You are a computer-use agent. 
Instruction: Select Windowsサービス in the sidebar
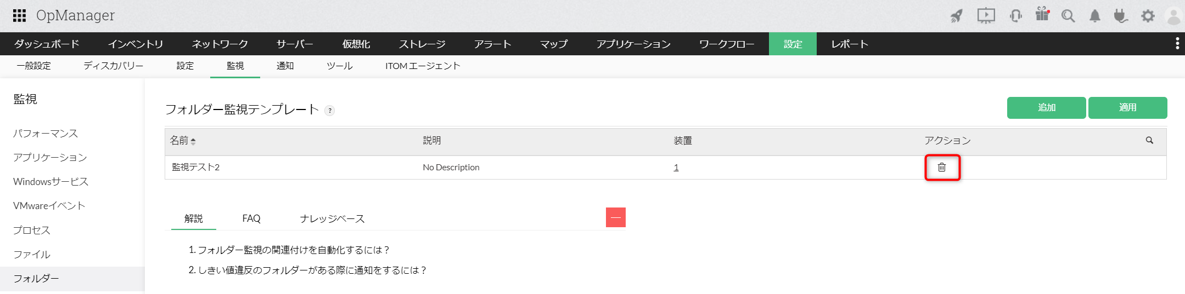(50, 182)
